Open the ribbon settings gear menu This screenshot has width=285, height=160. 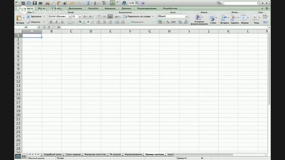click(x=267, y=8)
